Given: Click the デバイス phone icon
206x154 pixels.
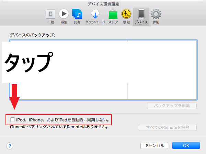Looking at the screenshot, I should 141,16.
